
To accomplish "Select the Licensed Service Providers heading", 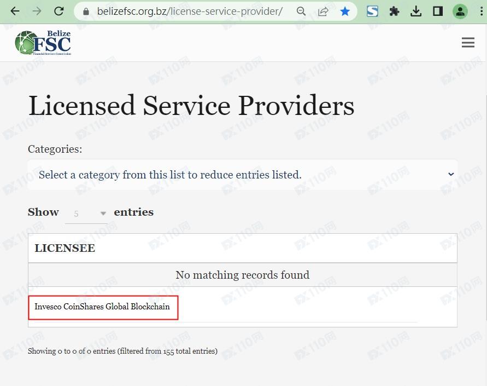I will (x=191, y=106).
